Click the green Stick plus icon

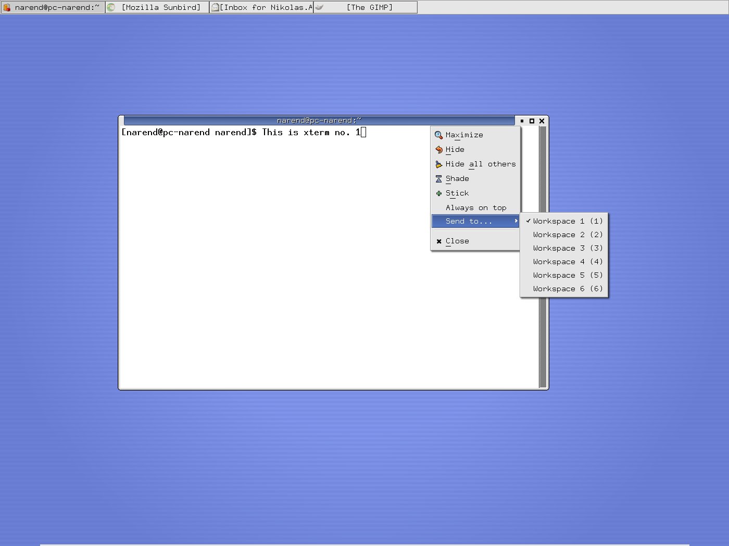click(x=438, y=193)
